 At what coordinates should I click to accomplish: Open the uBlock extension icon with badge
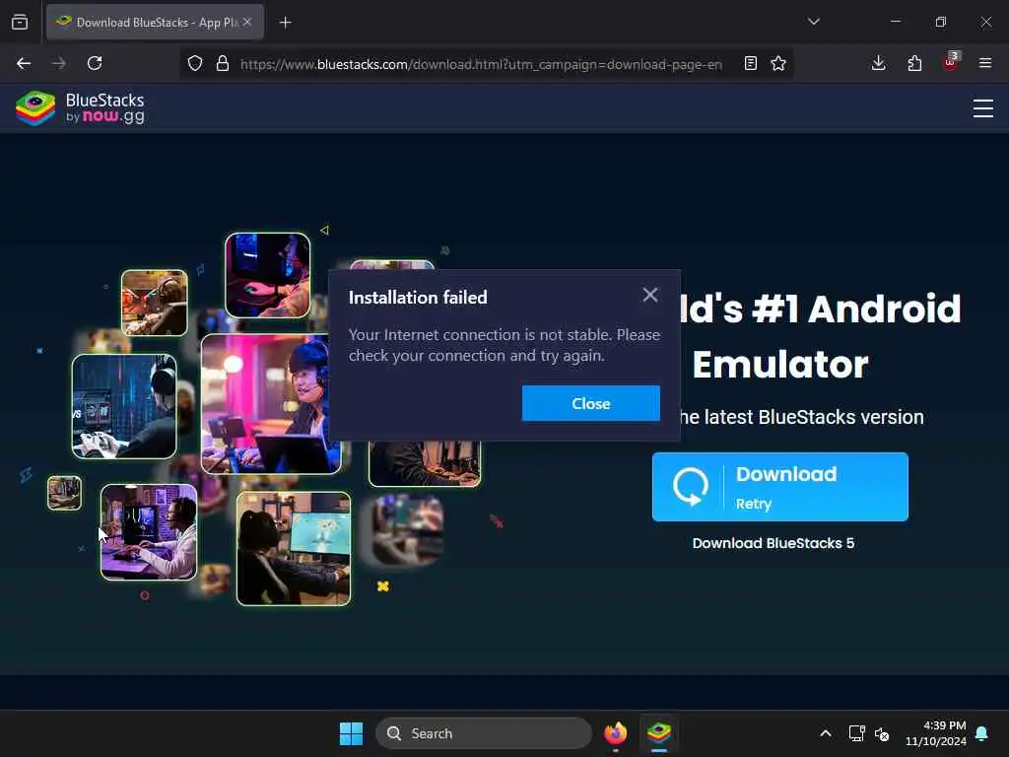pos(951,62)
